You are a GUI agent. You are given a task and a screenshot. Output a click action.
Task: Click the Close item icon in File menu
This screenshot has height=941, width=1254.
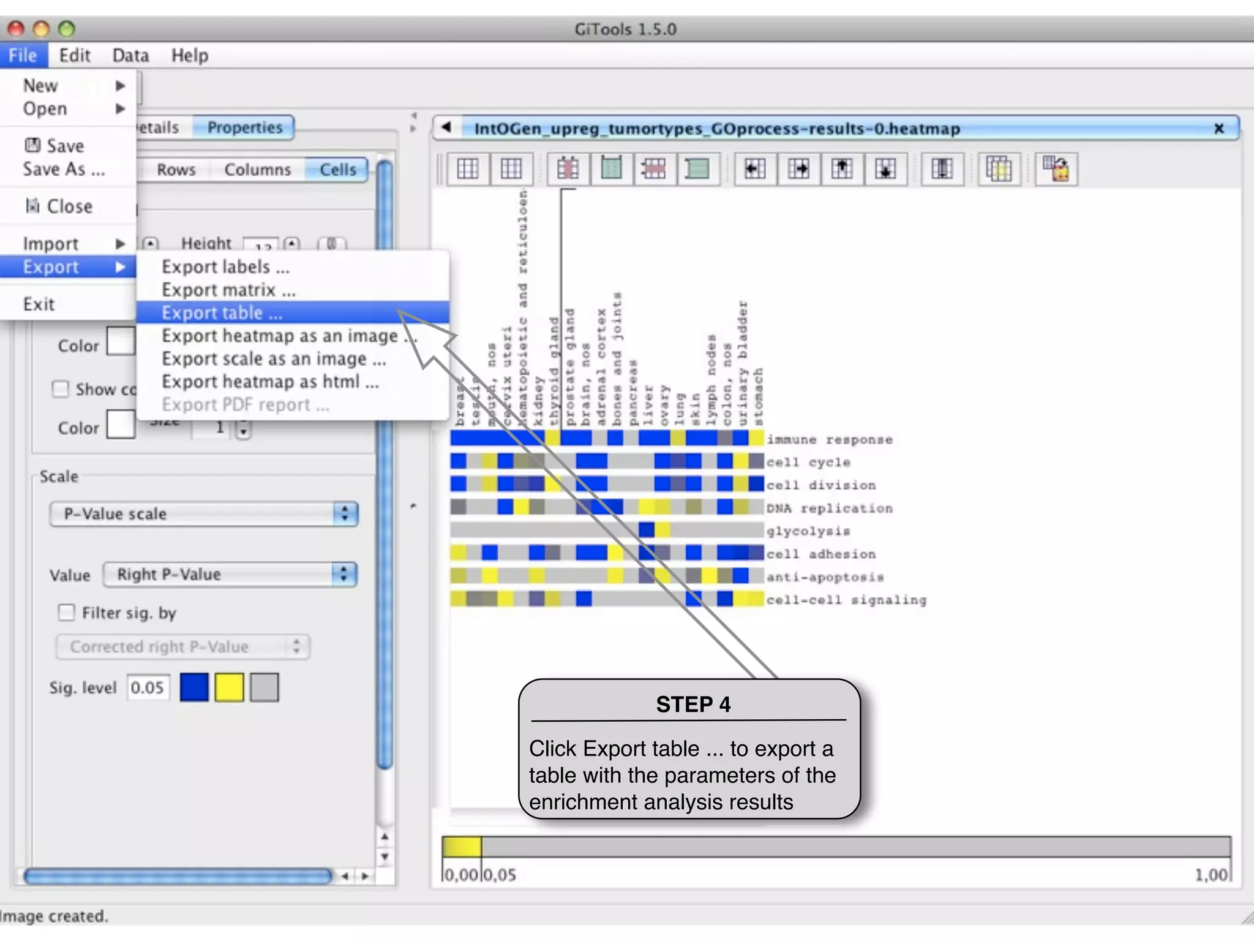(x=32, y=206)
